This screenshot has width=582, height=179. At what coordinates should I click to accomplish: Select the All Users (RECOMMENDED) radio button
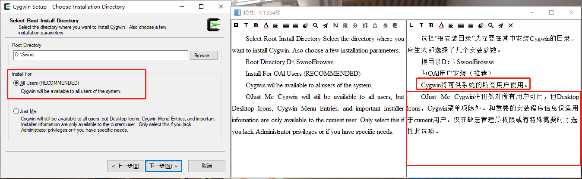pyautogui.click(x=16, y=83)
